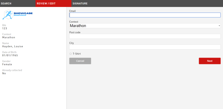Click the Cancel button
Image resolution: width=223 pixels, height=109 pixels.
coord(80,61)
